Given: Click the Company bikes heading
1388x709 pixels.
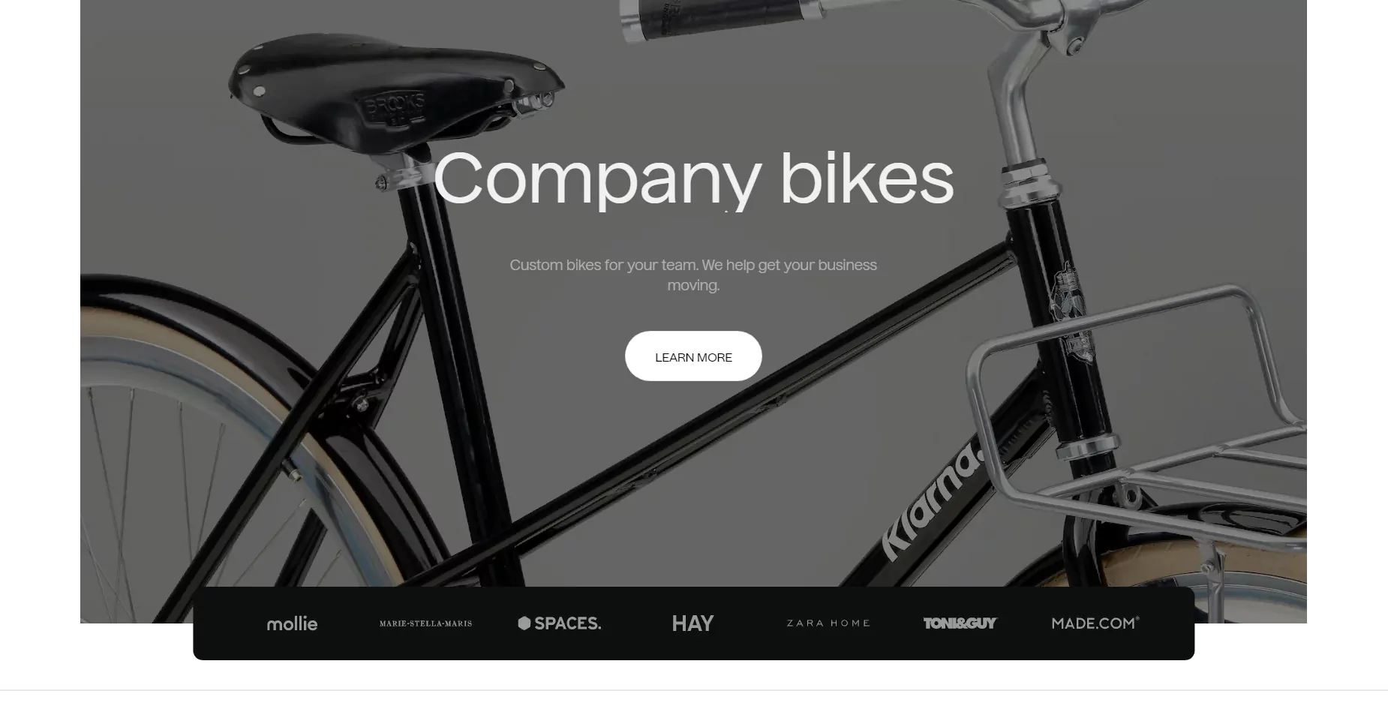Looking at the screenshot, I should pyautogui.click(x=693, y=179).
